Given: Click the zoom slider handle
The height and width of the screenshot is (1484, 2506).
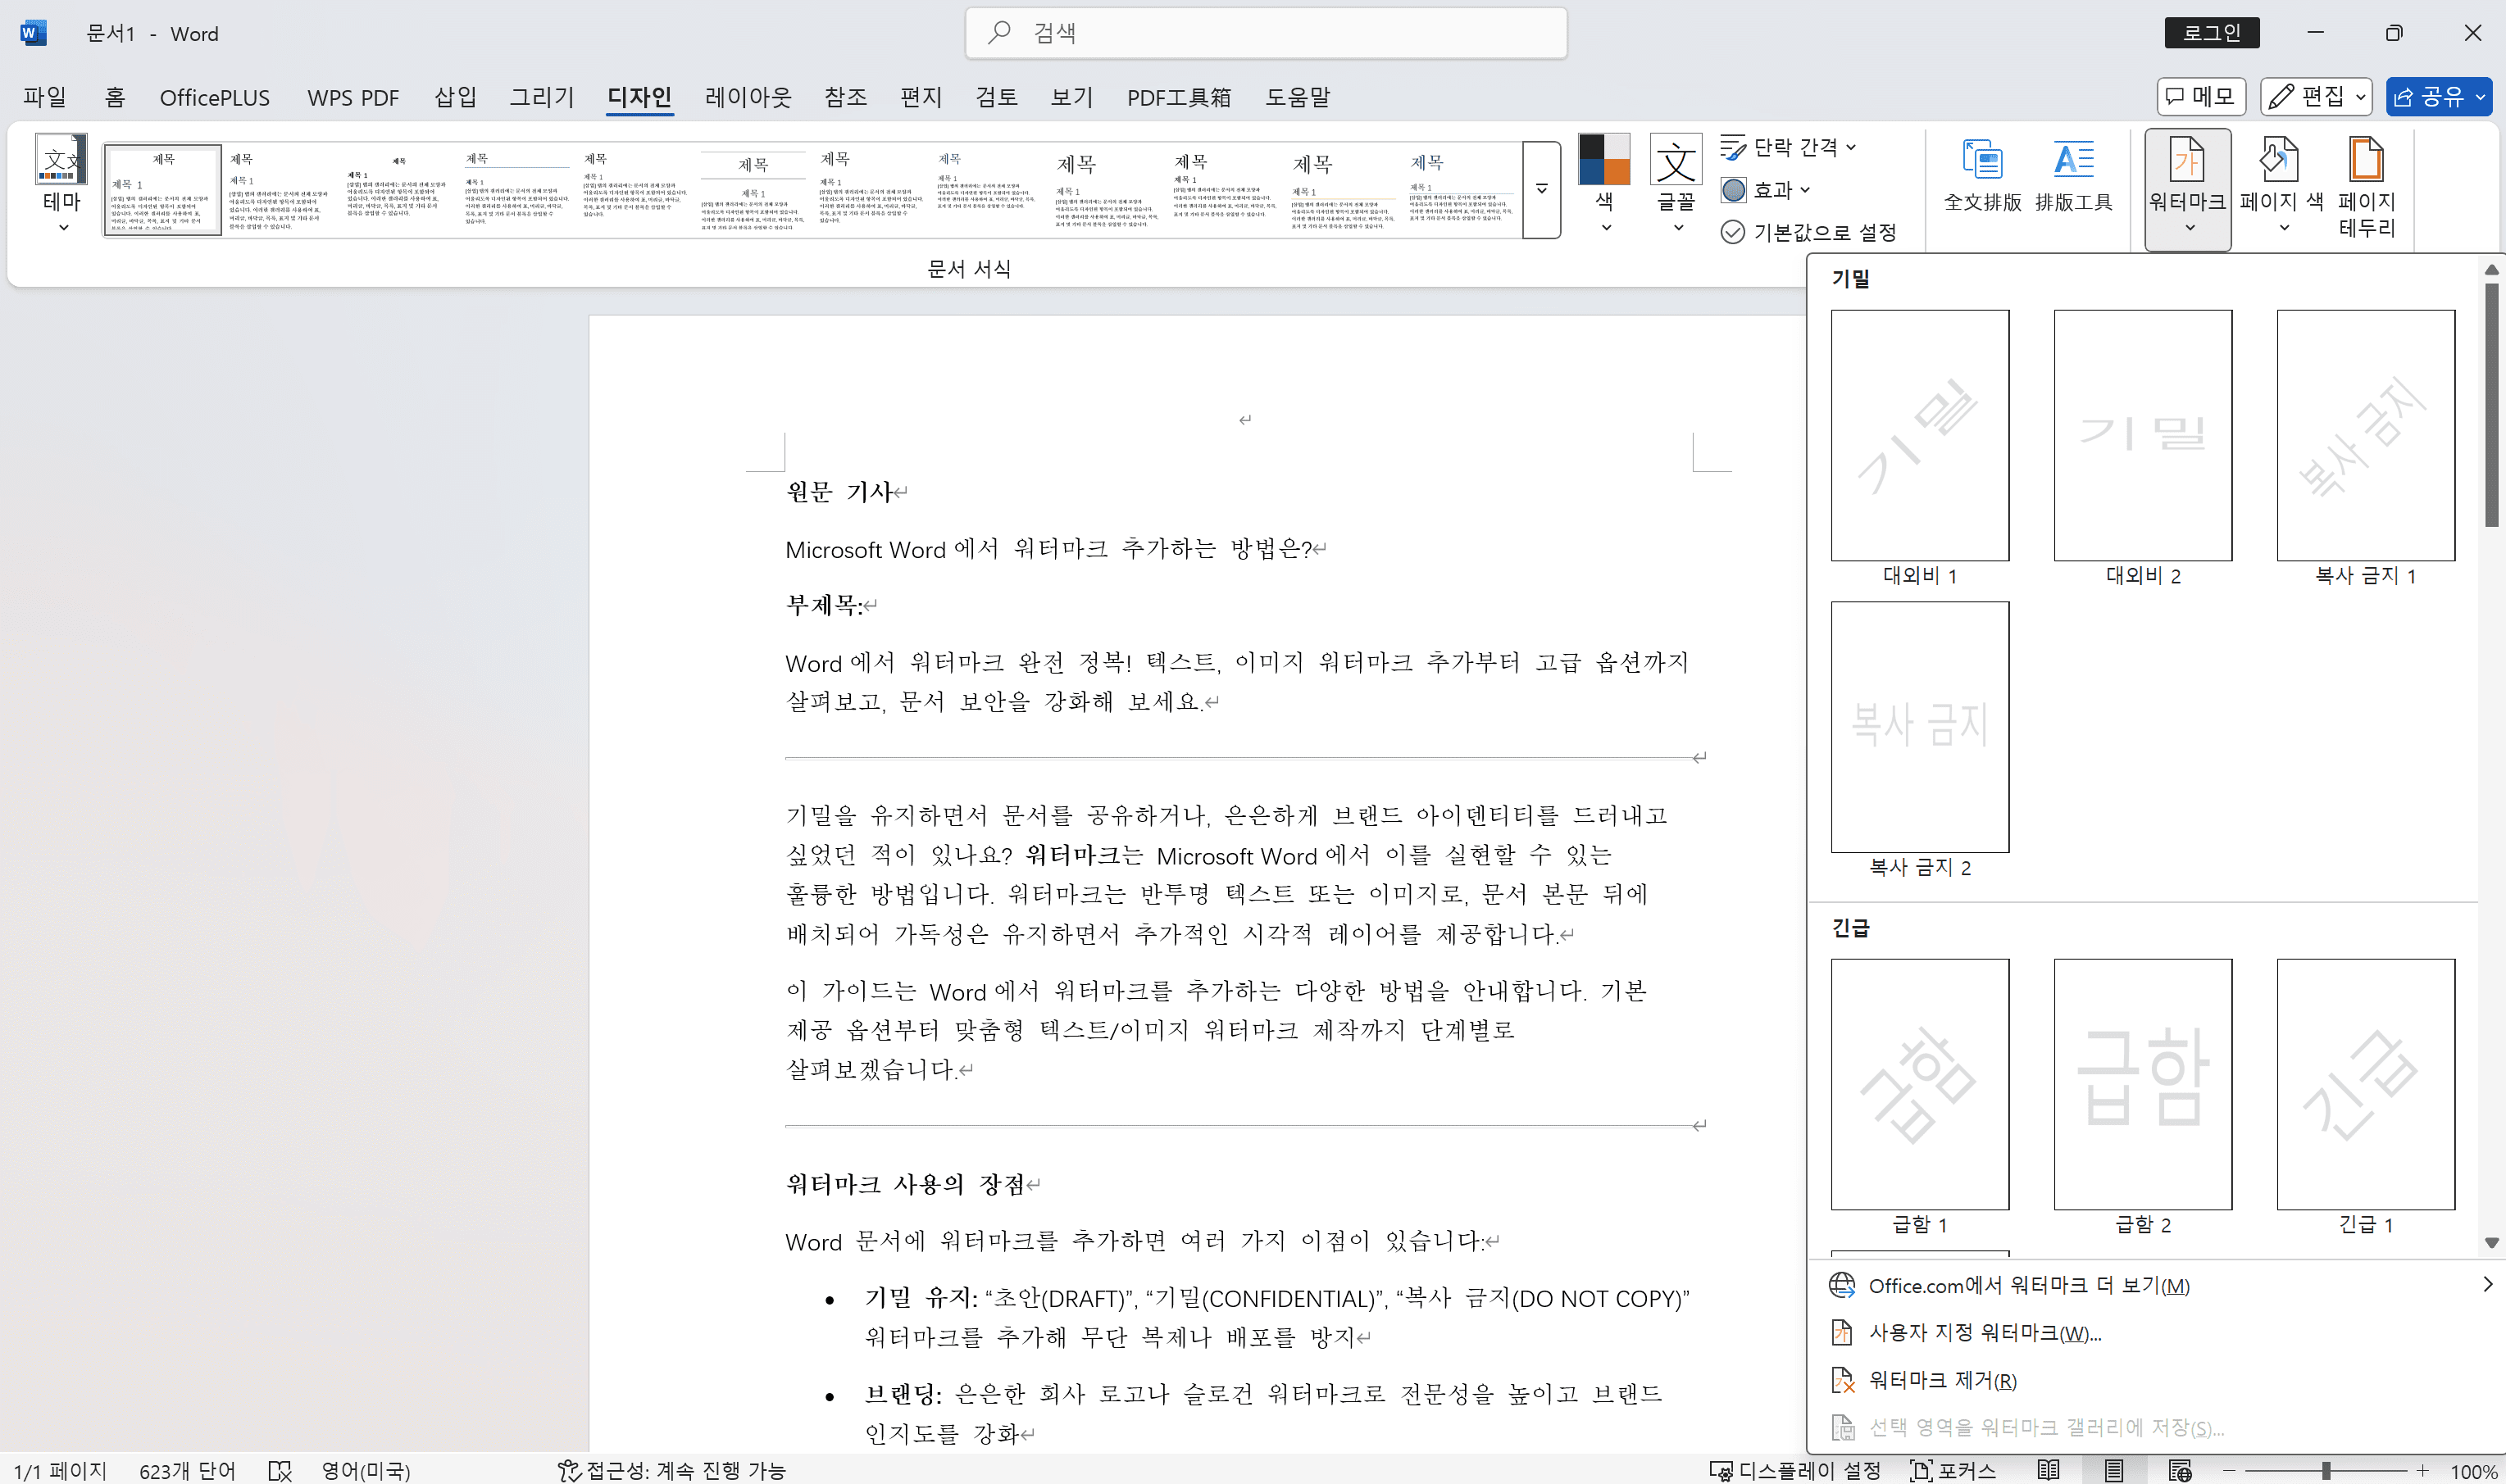Looking at the screenshot, I should (2327, 1470).
